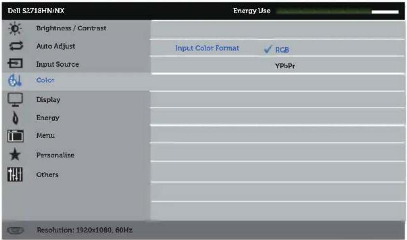Click the Others sliders icon

tap(15, 174)
